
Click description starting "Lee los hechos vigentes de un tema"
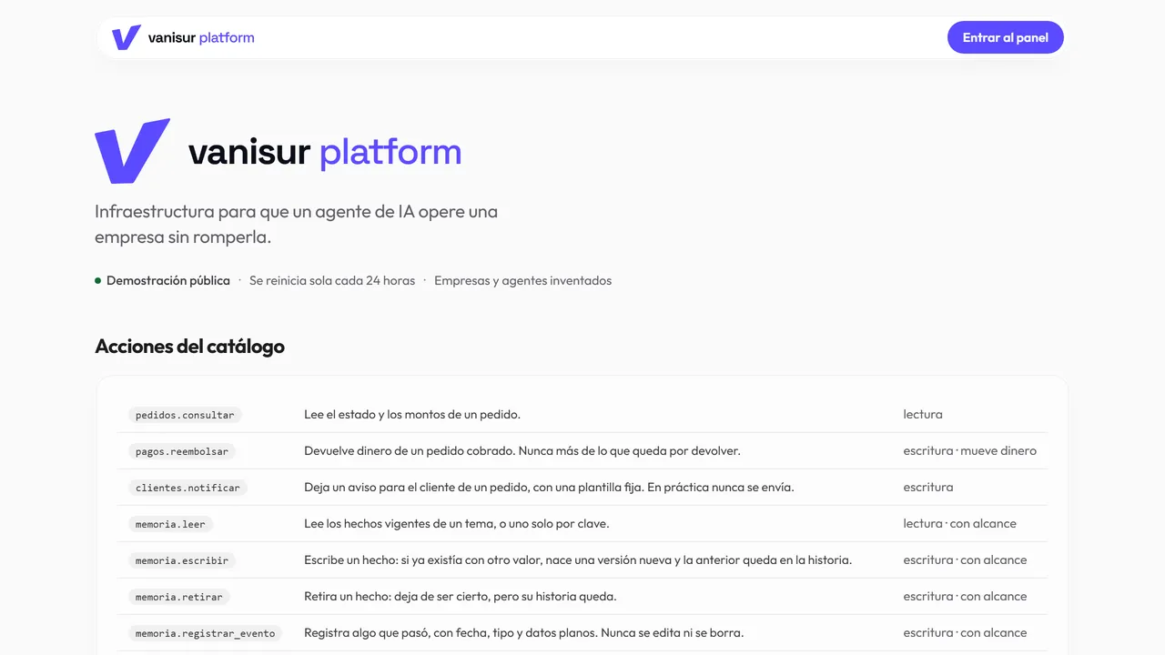click(x=457, y=524)
